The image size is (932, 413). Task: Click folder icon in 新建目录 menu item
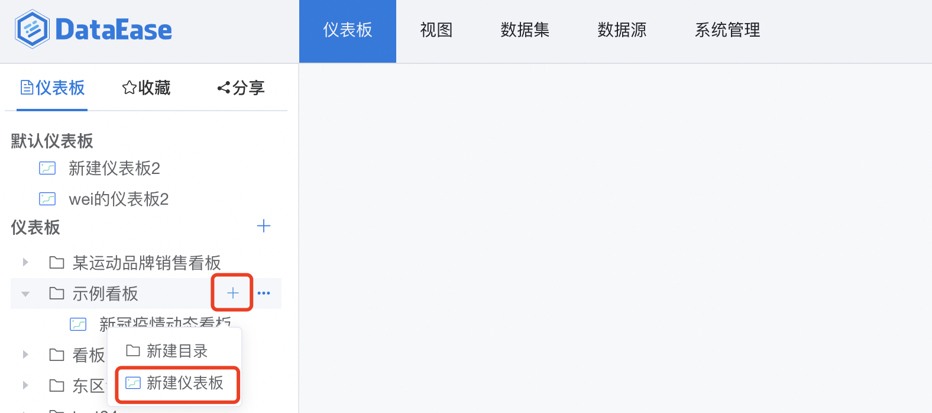(x=133, y=350)
